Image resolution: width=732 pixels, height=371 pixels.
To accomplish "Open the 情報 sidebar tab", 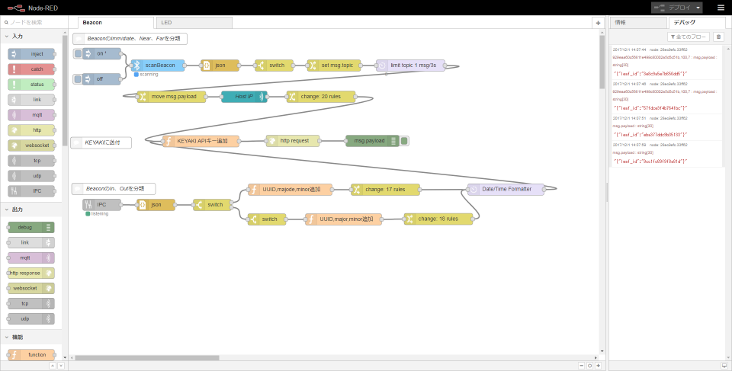I will pos(638,22).
